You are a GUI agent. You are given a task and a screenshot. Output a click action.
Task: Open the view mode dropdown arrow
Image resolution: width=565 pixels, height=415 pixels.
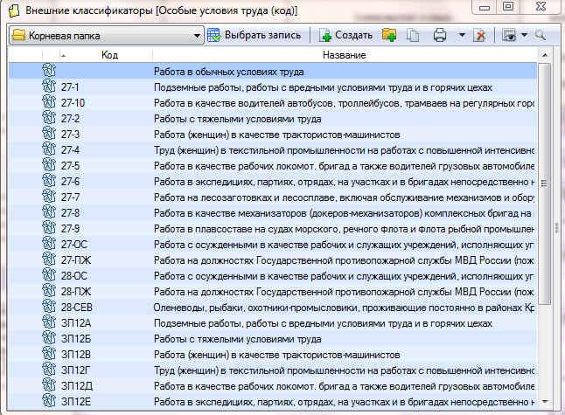[524, 35]
